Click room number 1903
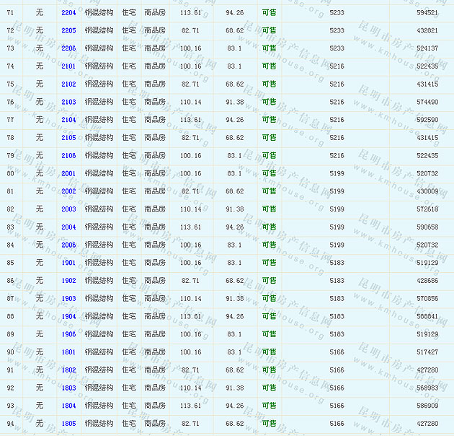The width and height of the screenshot is (454, 436). click(68, 299)
